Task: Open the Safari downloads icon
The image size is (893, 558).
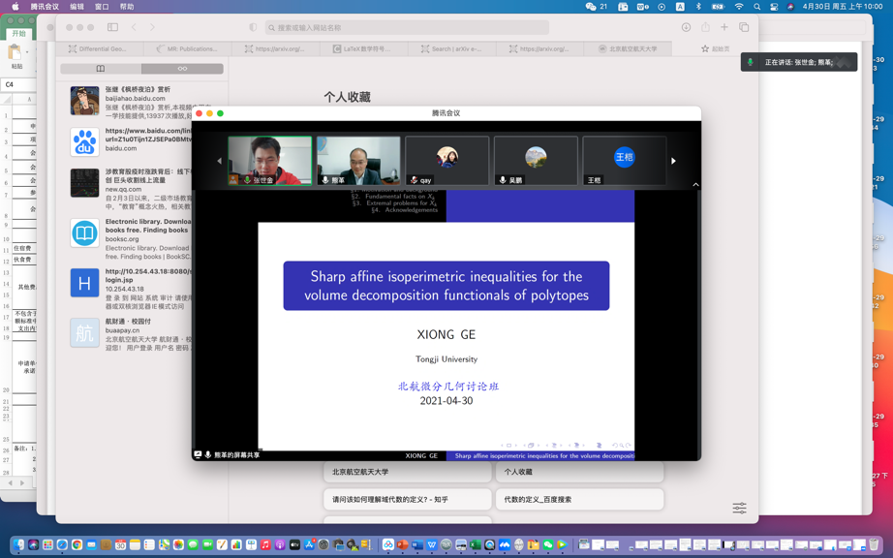Action: click(x=686, y=27)
